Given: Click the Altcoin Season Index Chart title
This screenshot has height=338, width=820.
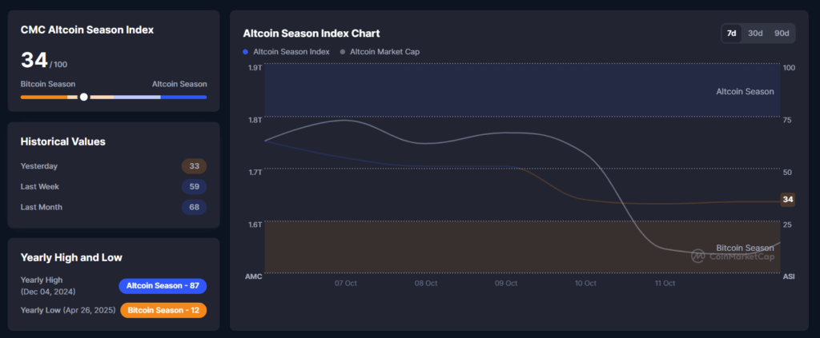Looking at the screenshot, I should click(312, 34).
